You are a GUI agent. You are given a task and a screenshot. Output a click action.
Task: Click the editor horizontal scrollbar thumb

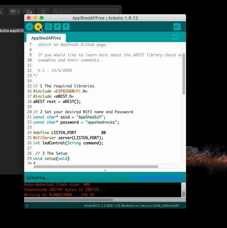pos(96,167)
